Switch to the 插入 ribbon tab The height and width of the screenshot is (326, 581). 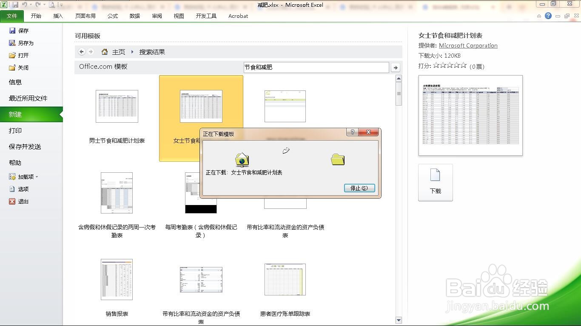click(58, 16)
